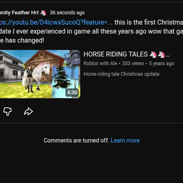This screenshot has height=183, width=183.
Task: Select the Horse riding tale Christmas update description
Action: [x=121, y=74]
